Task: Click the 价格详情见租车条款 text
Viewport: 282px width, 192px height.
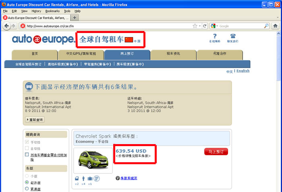Action: click(x=133, y=156)
